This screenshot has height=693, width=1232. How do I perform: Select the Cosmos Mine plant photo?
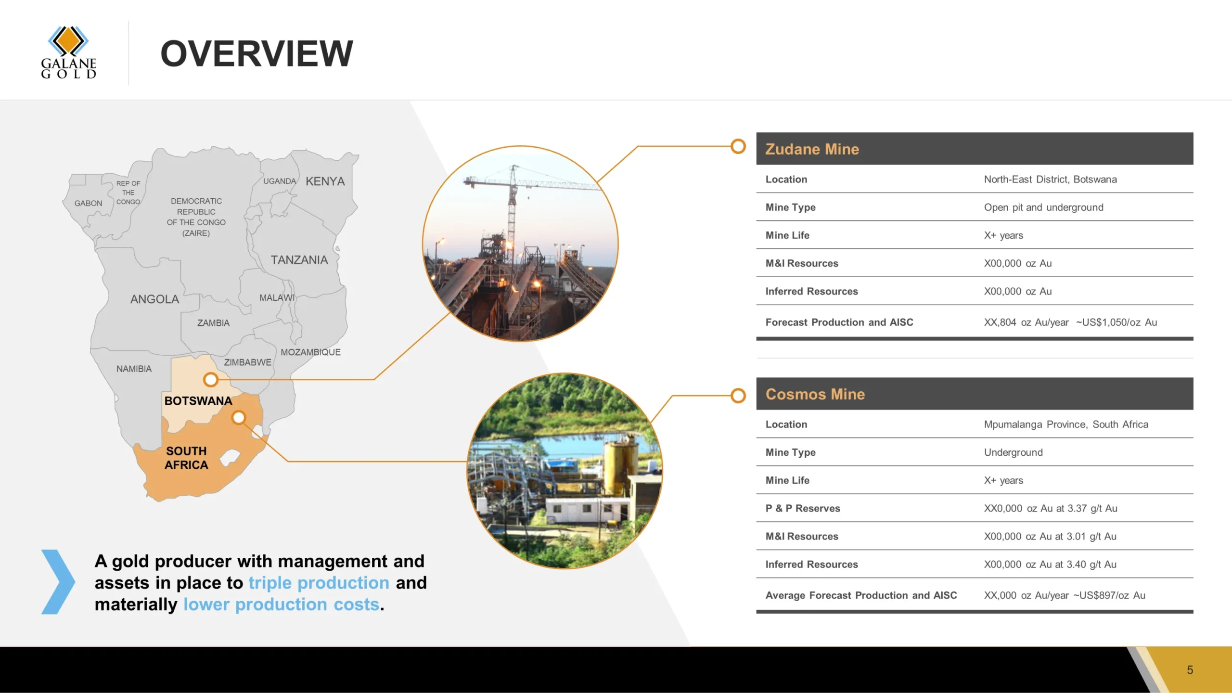(565, 471)
